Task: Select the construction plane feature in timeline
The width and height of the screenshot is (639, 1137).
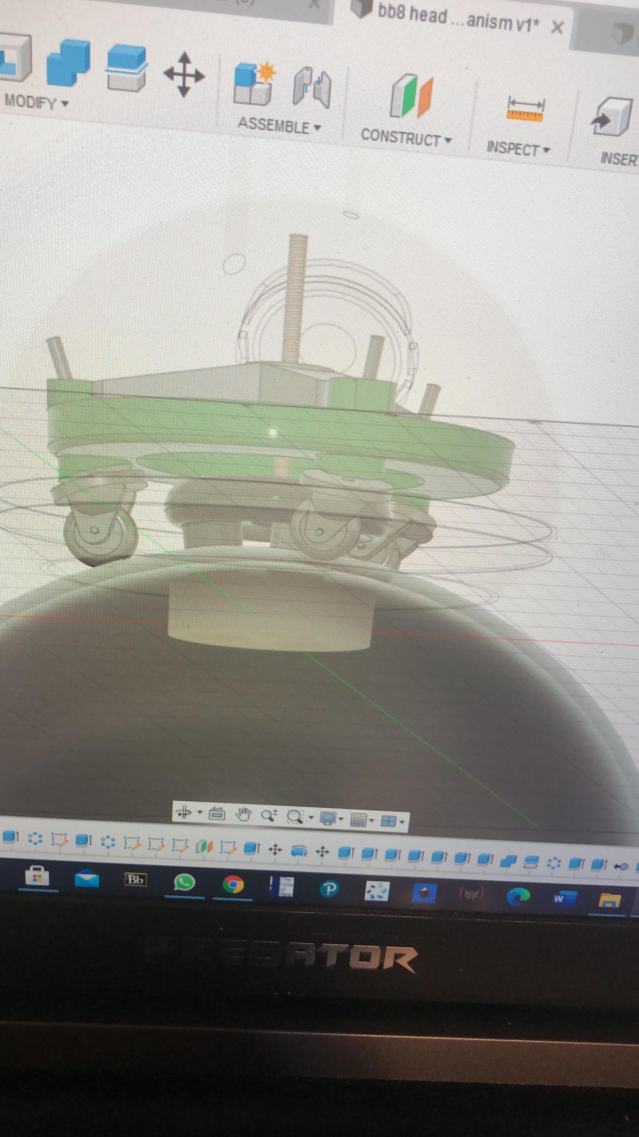Action: 204,846
